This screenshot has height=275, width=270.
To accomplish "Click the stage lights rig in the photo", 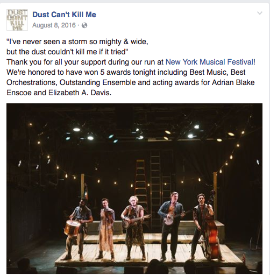I will pos(136,133).
